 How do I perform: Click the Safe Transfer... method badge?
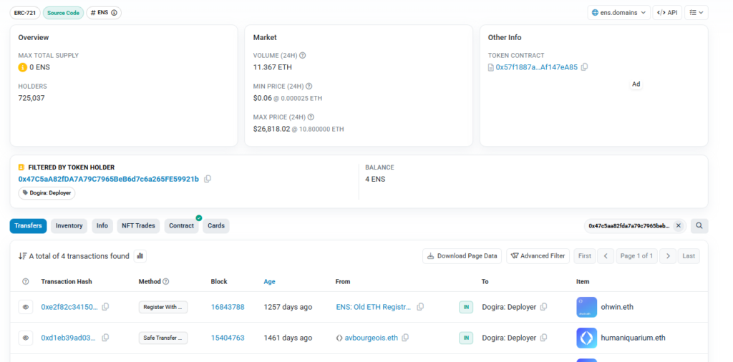click(163, 338)
